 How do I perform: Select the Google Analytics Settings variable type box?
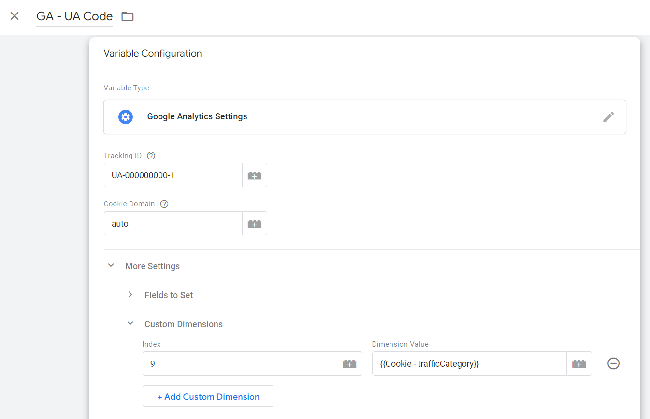click(x=365, y=117)
